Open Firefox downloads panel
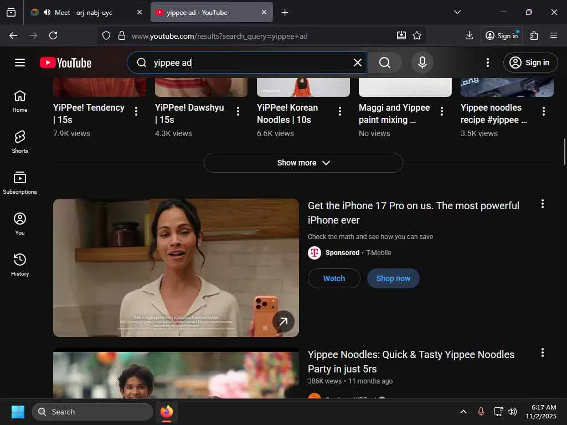This screenshot has width=567, height=425. click(469, 35)
